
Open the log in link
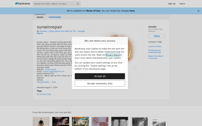click(182, 4)
